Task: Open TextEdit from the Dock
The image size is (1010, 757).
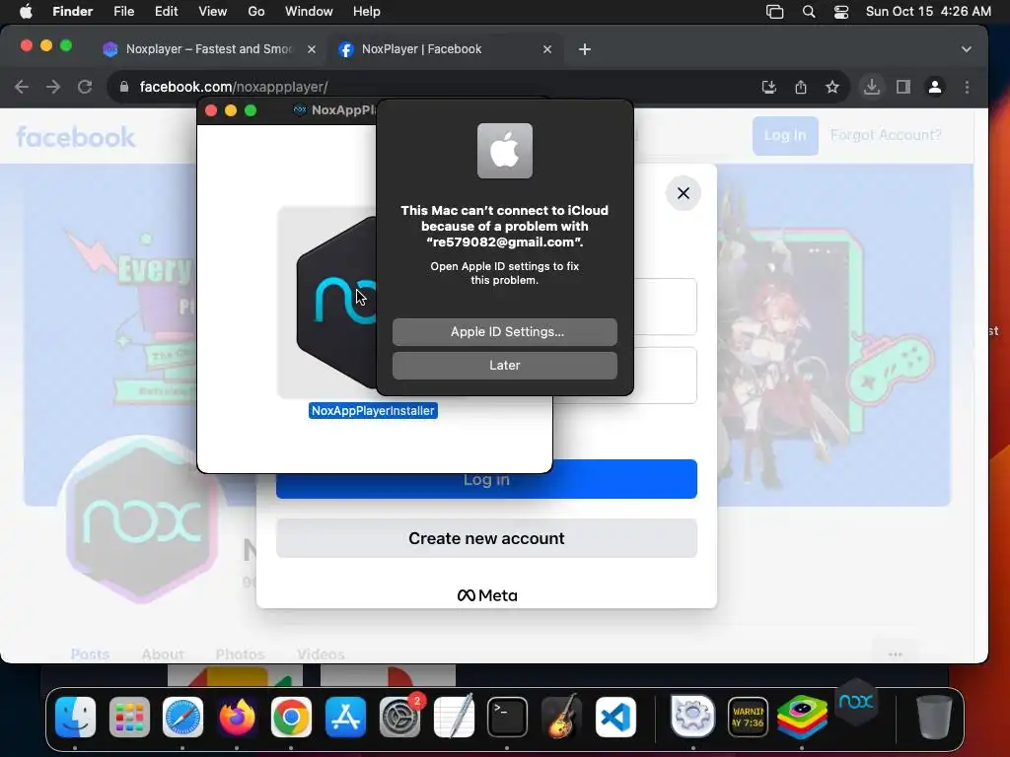Action: pos(454,717)
